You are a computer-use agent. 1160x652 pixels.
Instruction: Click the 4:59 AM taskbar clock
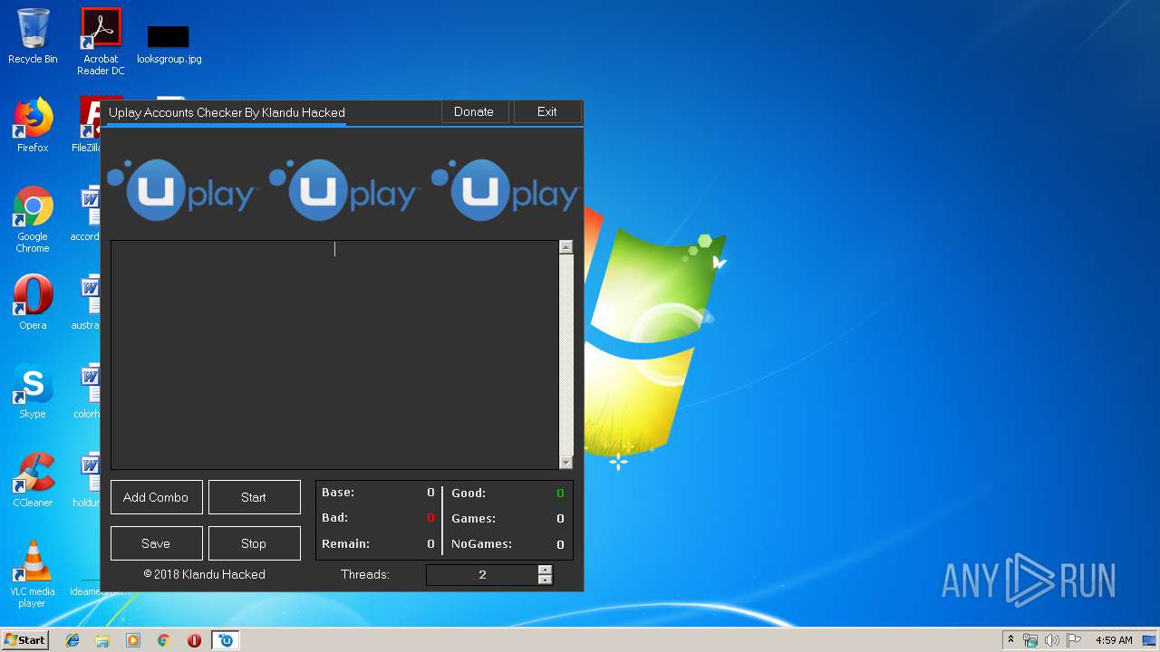pyautogui.click(x=1114, y=640)
